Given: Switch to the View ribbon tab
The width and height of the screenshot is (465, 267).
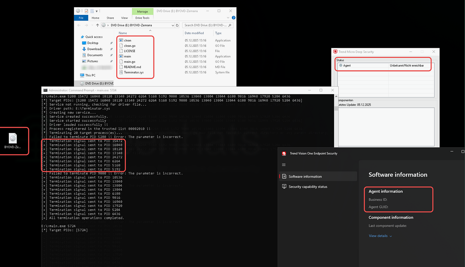Looking at the screenshot, I should tap(124, 18).
